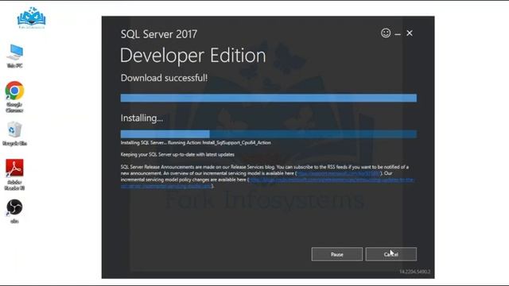Select the Adobe Reader desktop shortcut
The image size is (509, 286).
pyautogui.click(x=14, y=175)
